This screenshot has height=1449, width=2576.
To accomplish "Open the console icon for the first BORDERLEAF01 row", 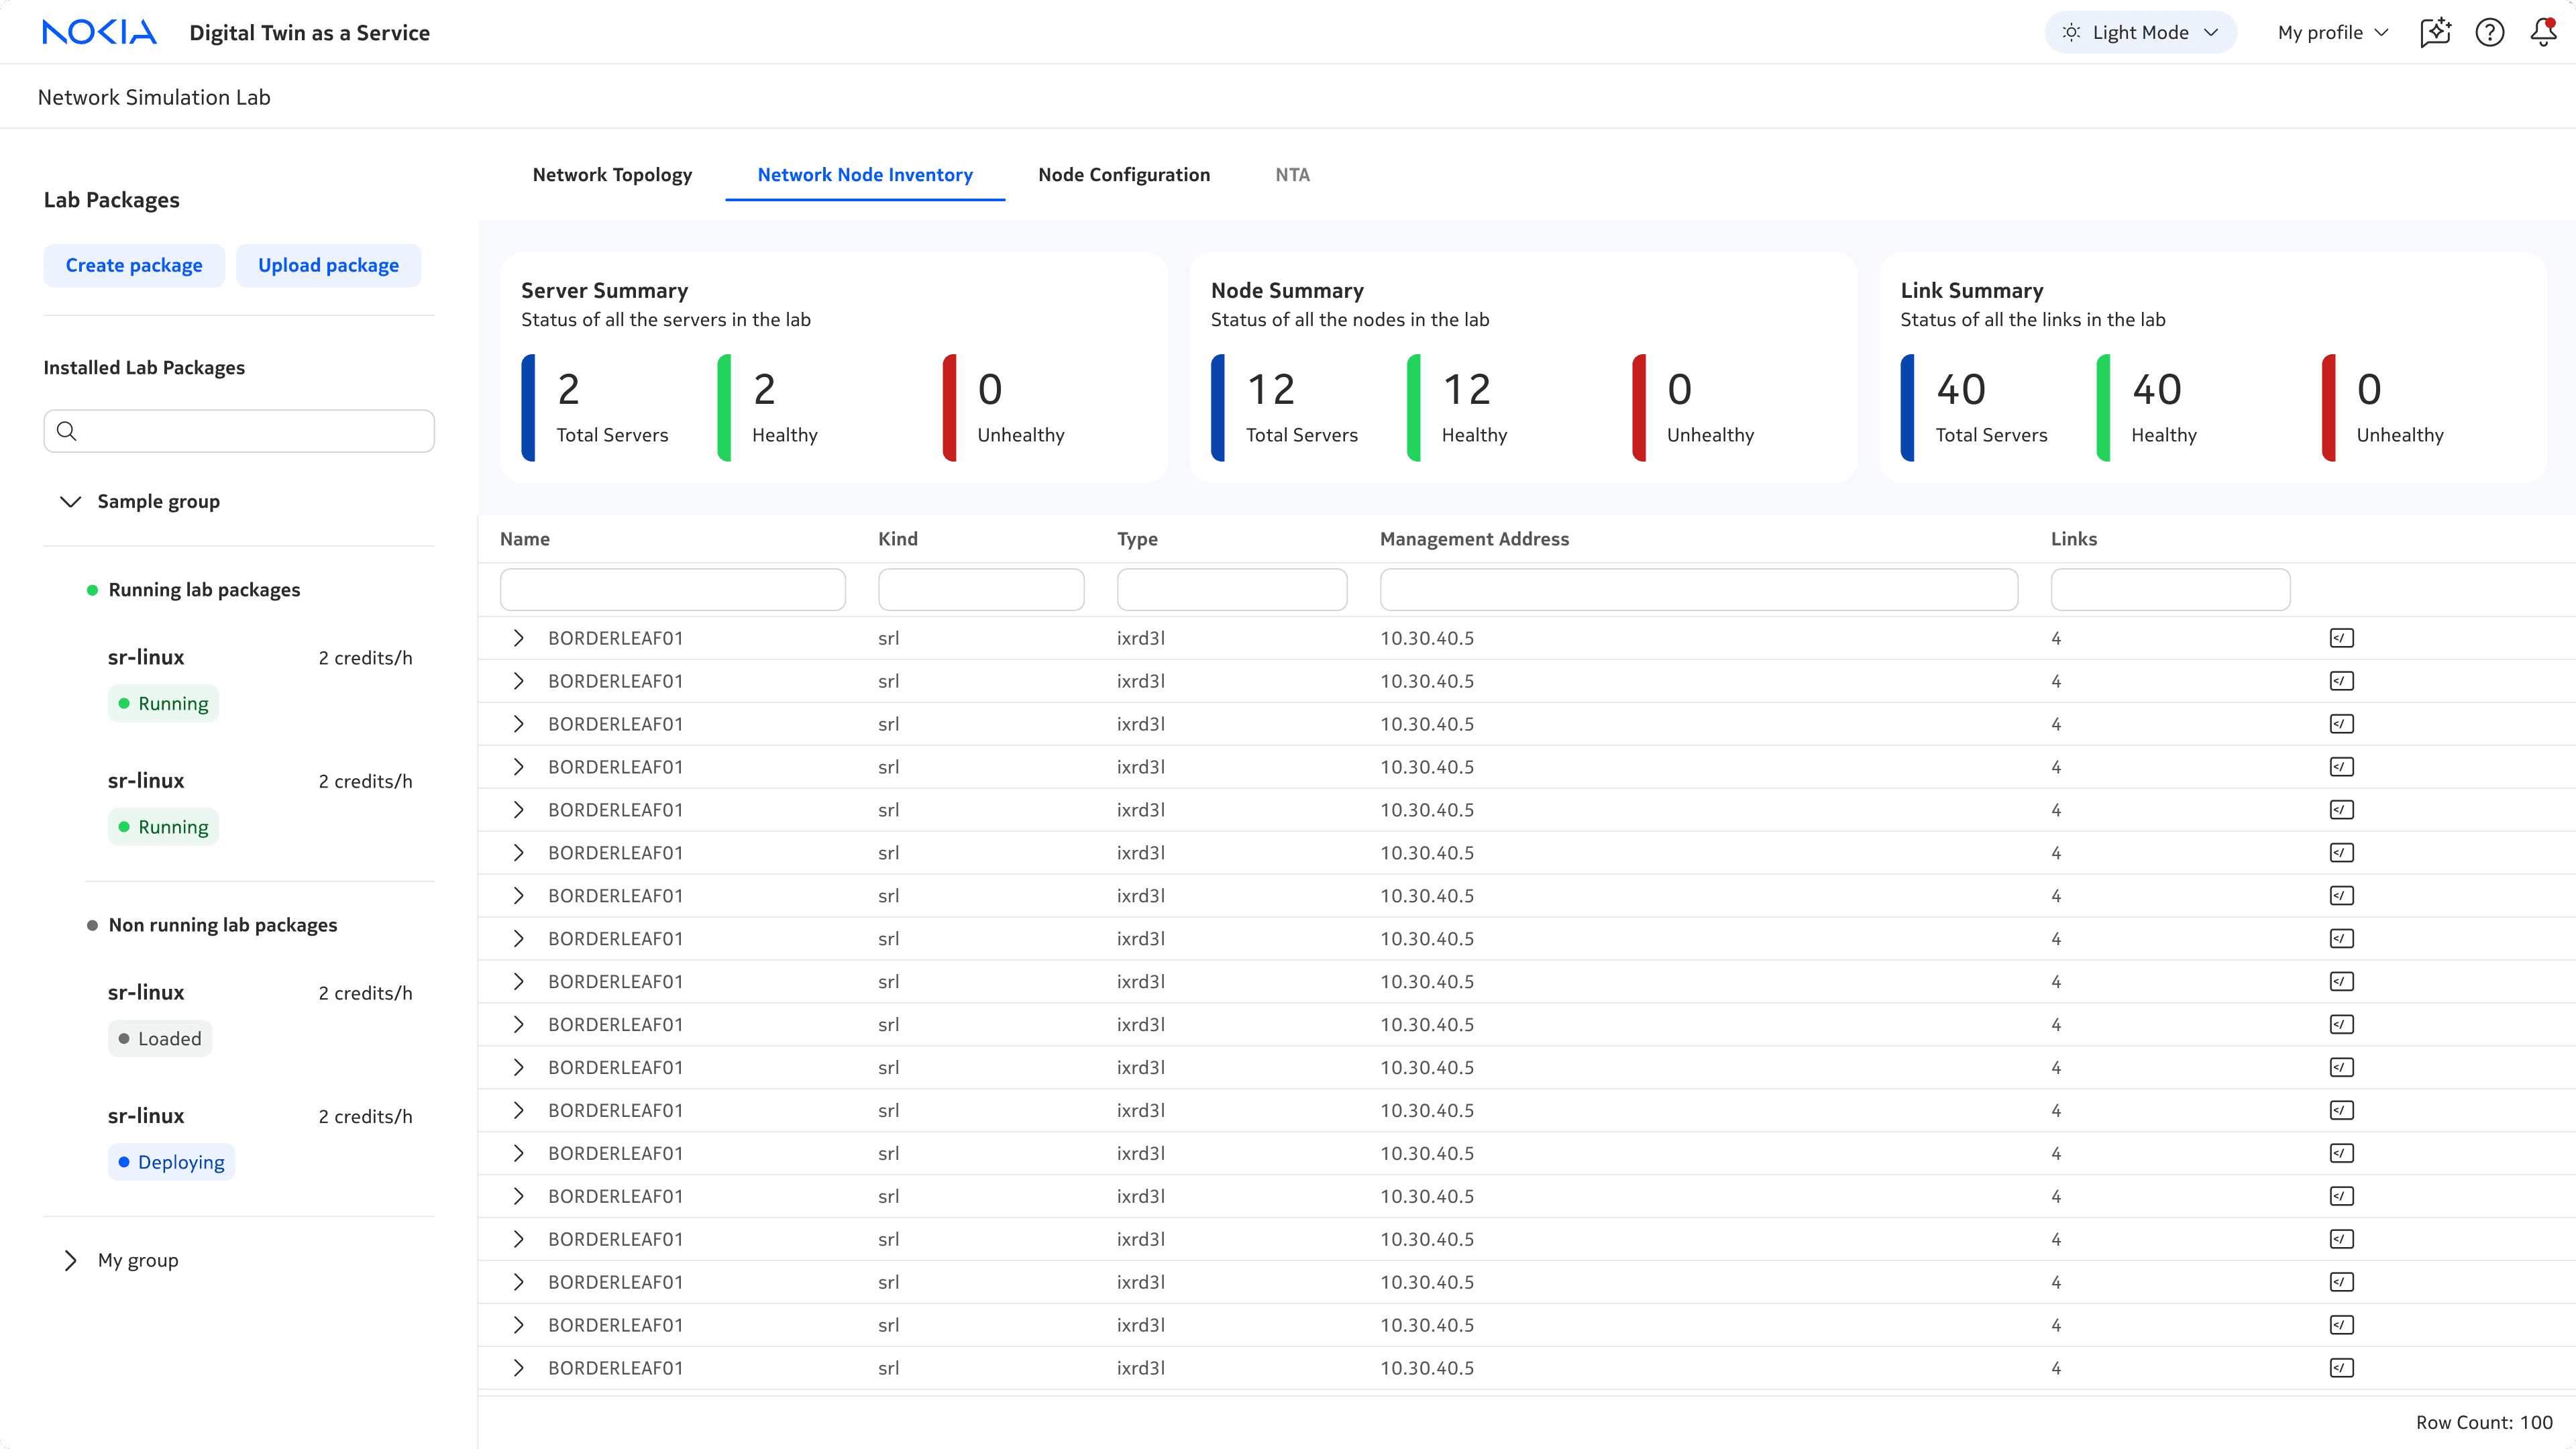I will (x=2341, y=638).
